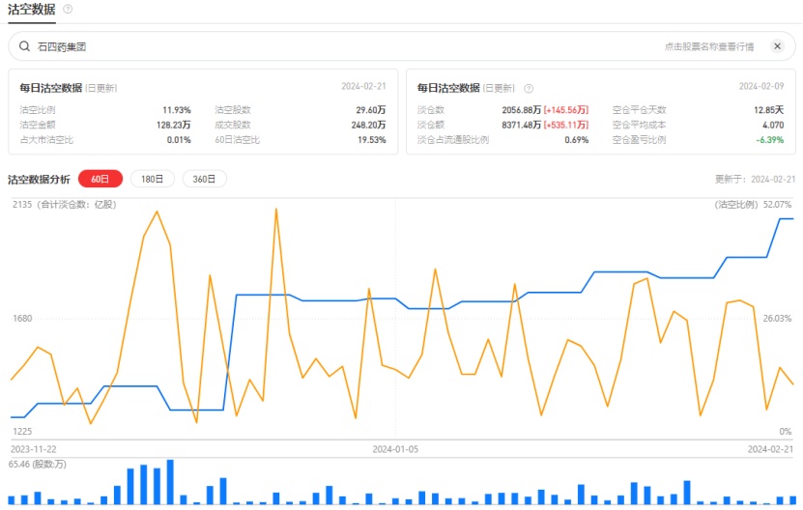
Task: Click the 成交股数 value 248.20万
Action: 369,125
